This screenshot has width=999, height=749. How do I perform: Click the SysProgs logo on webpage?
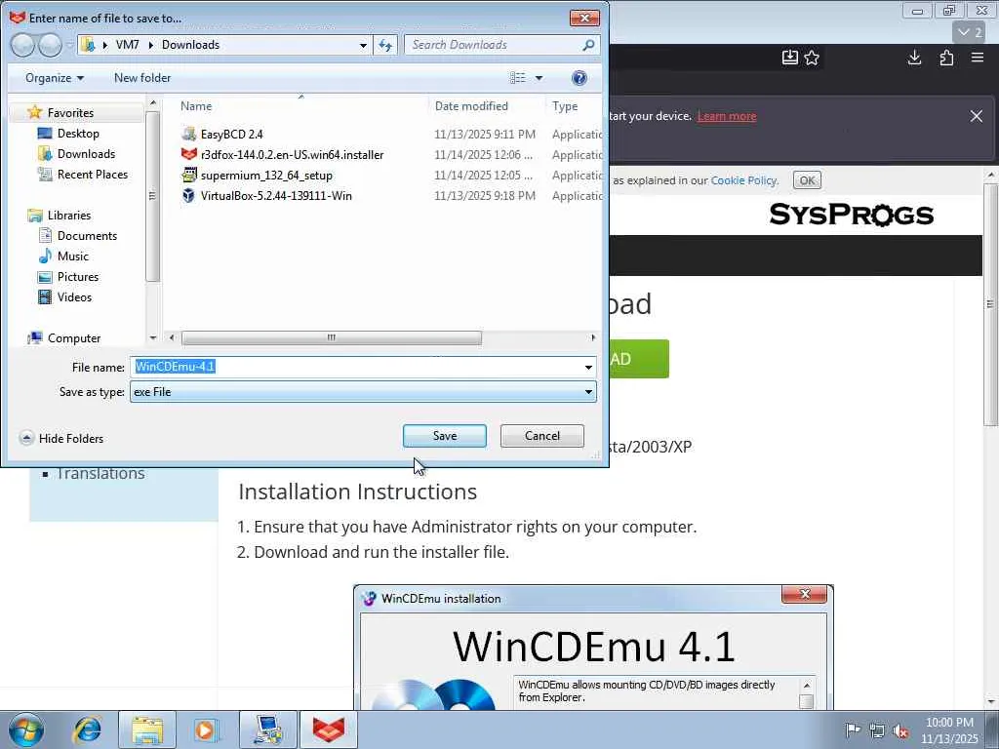851,215
